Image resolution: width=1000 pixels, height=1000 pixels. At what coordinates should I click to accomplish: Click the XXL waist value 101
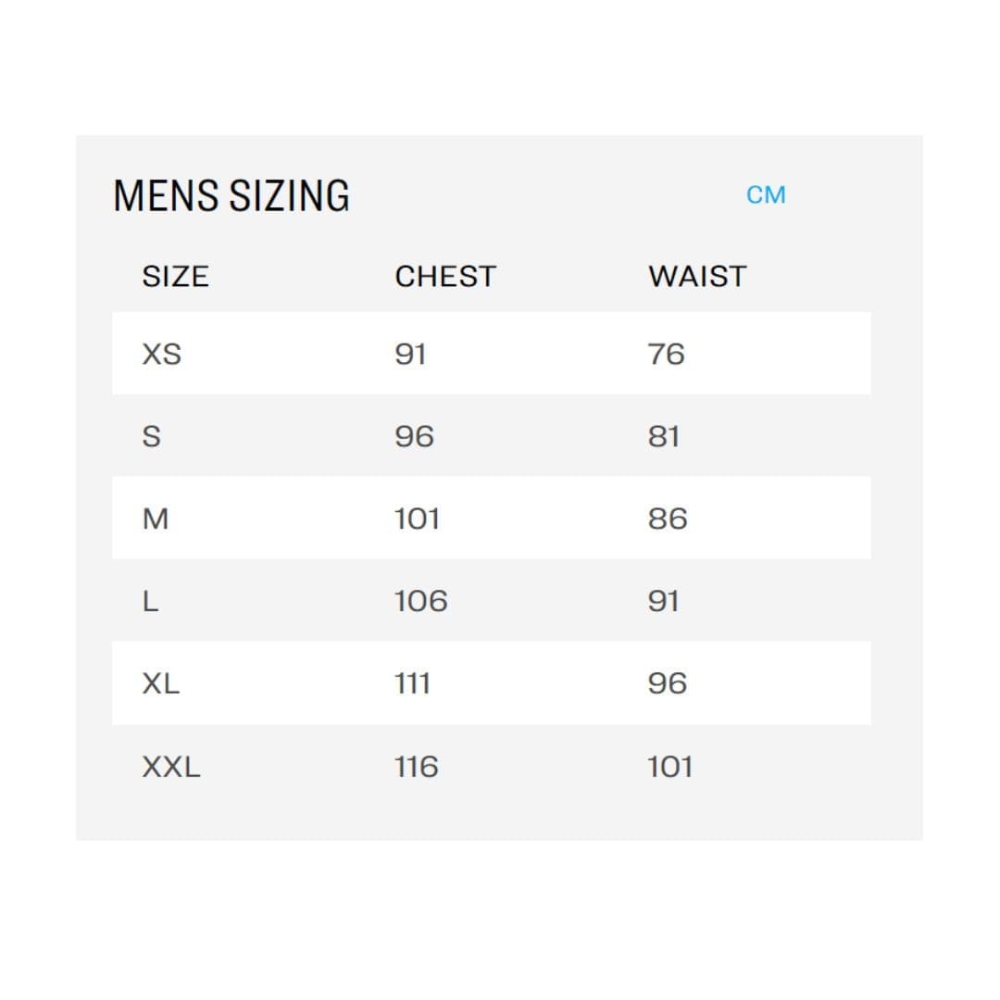click(x=670, y=767)
